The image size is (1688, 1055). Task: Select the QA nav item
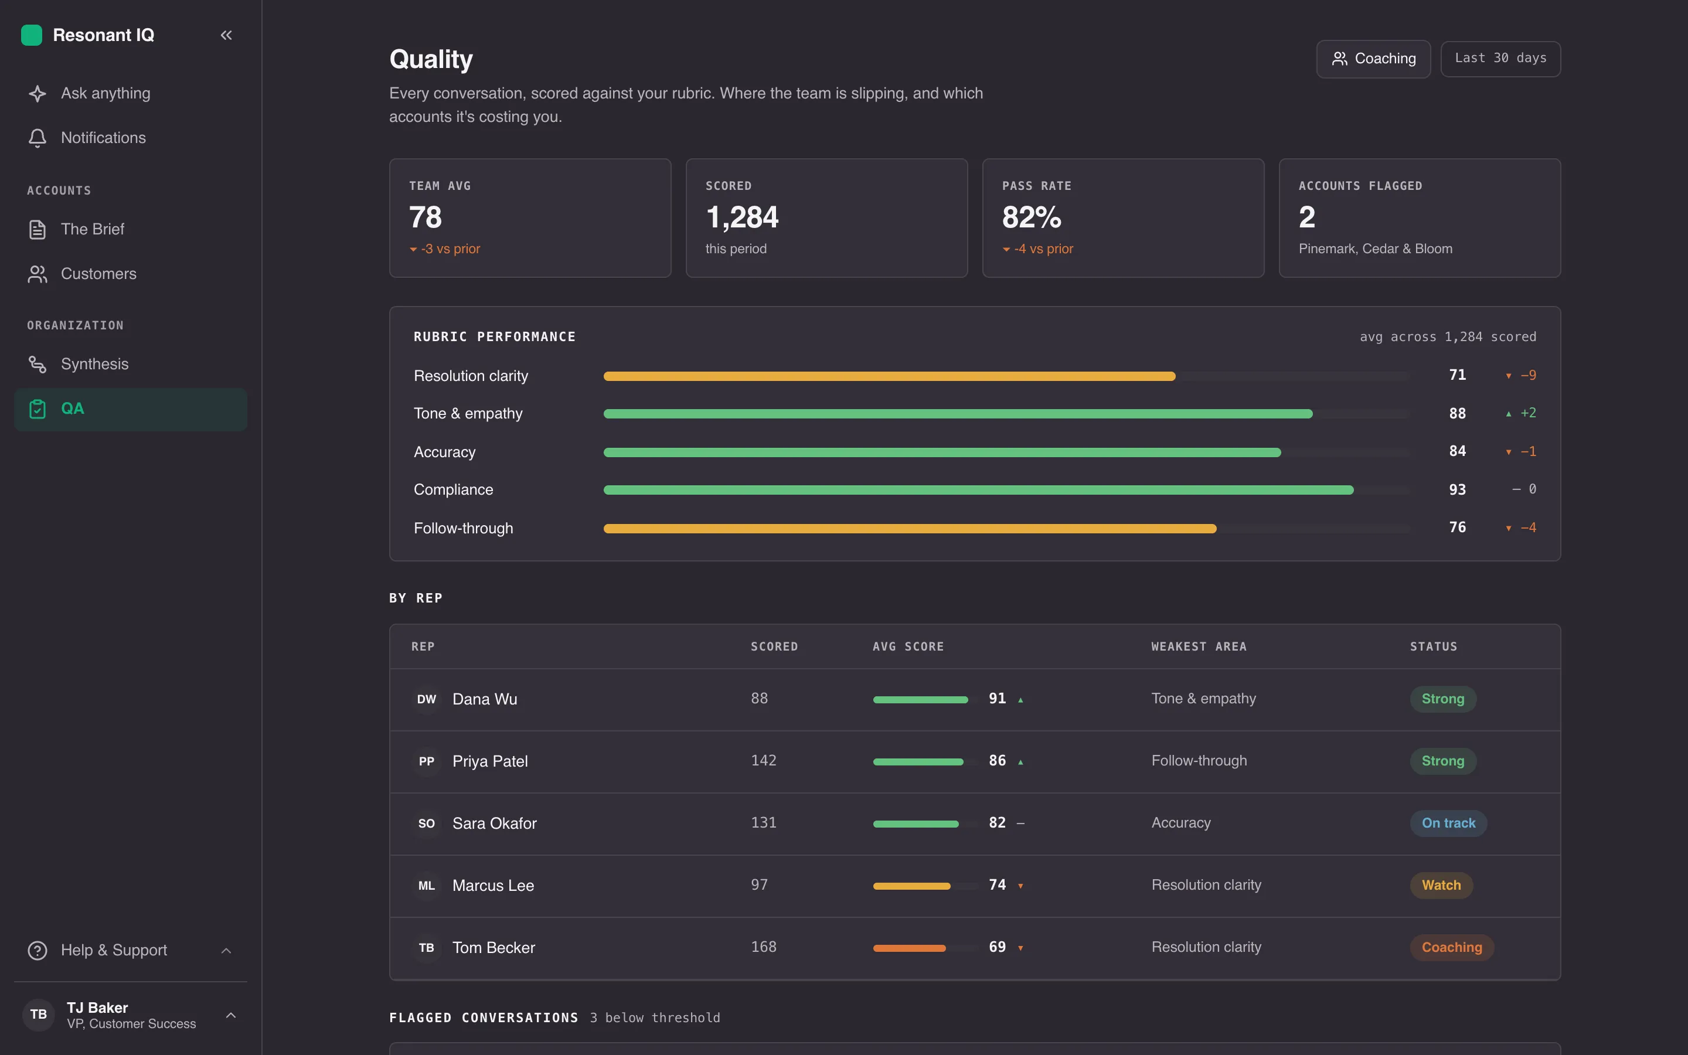[x=131, y=409]
